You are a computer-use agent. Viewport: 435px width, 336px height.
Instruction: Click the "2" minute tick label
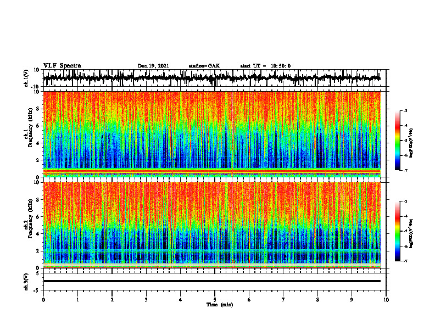(112, 300)
